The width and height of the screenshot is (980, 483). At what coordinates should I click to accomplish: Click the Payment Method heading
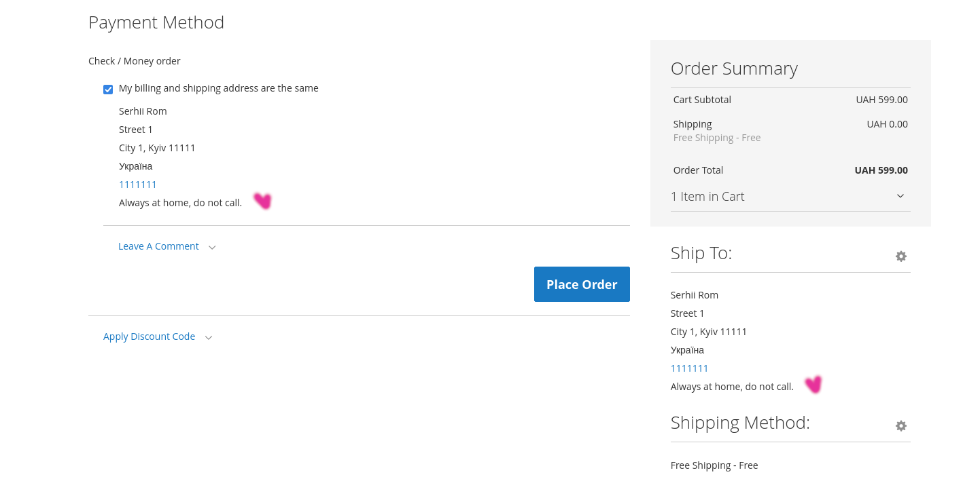[156, 22]
